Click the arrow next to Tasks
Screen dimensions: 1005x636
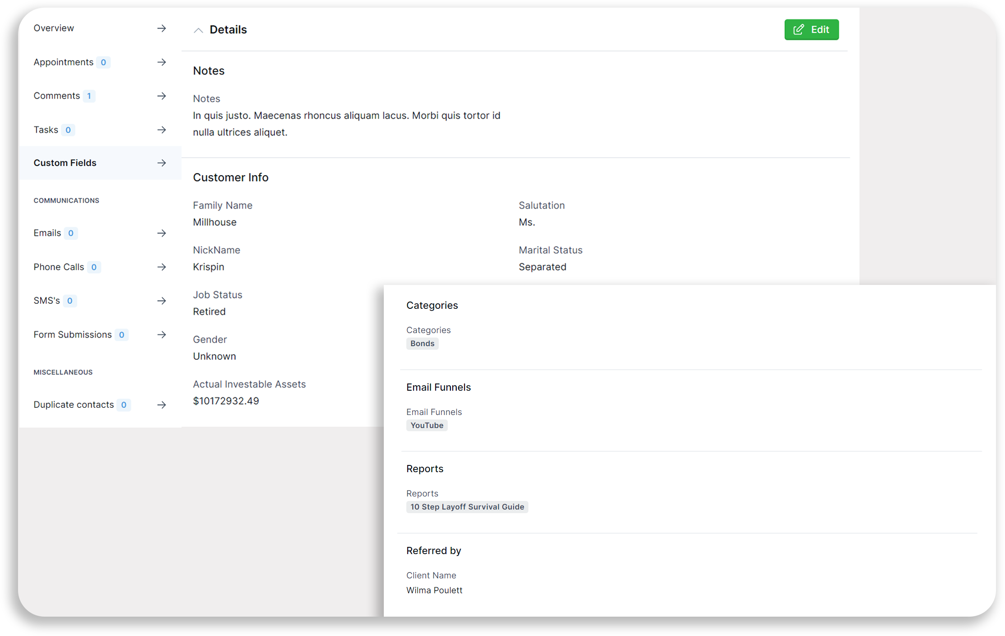click(x=161, y=130)
